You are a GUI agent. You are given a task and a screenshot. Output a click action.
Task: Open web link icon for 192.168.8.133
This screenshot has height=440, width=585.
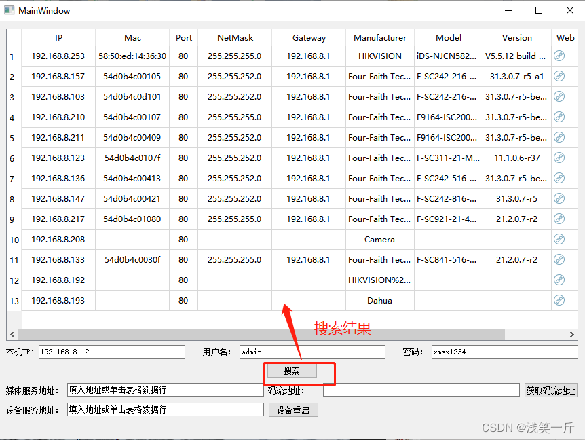pyautogui.click(x=559, y=259)
